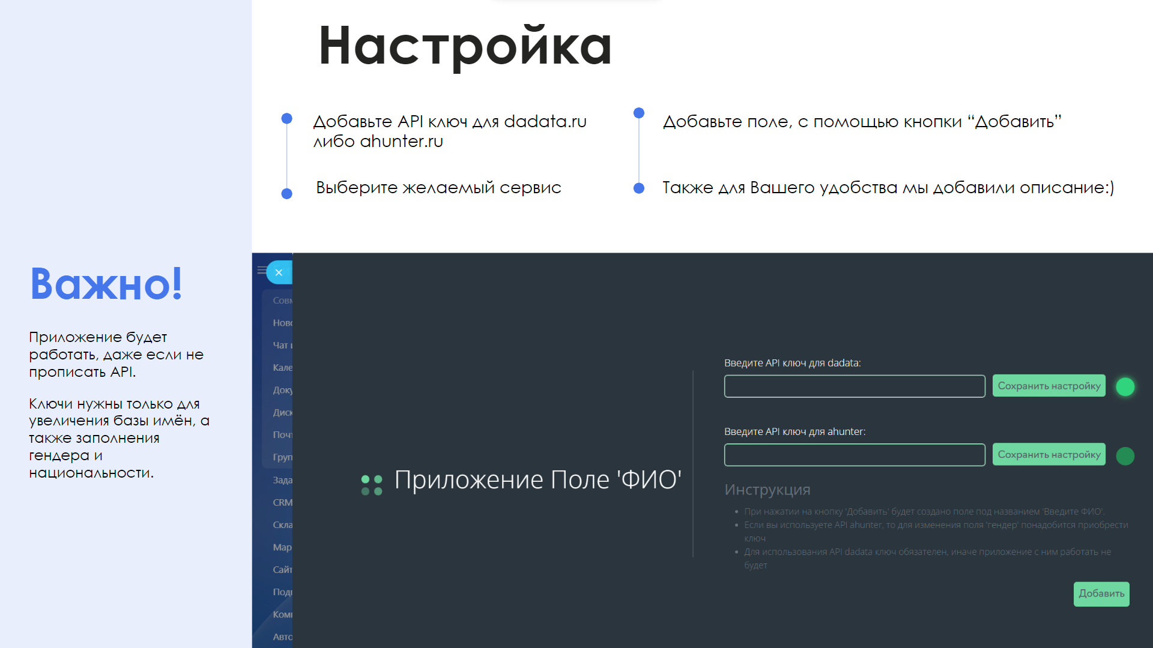Image resolution: width=1153 pixels, height=648 pixels.
Task: Focus the dadata API key field
Action: click(854, 386)
